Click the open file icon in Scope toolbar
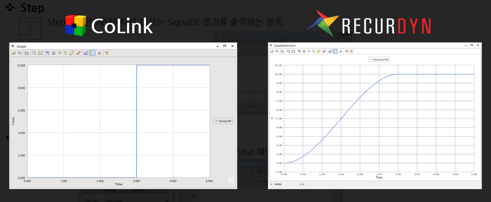 14,53
